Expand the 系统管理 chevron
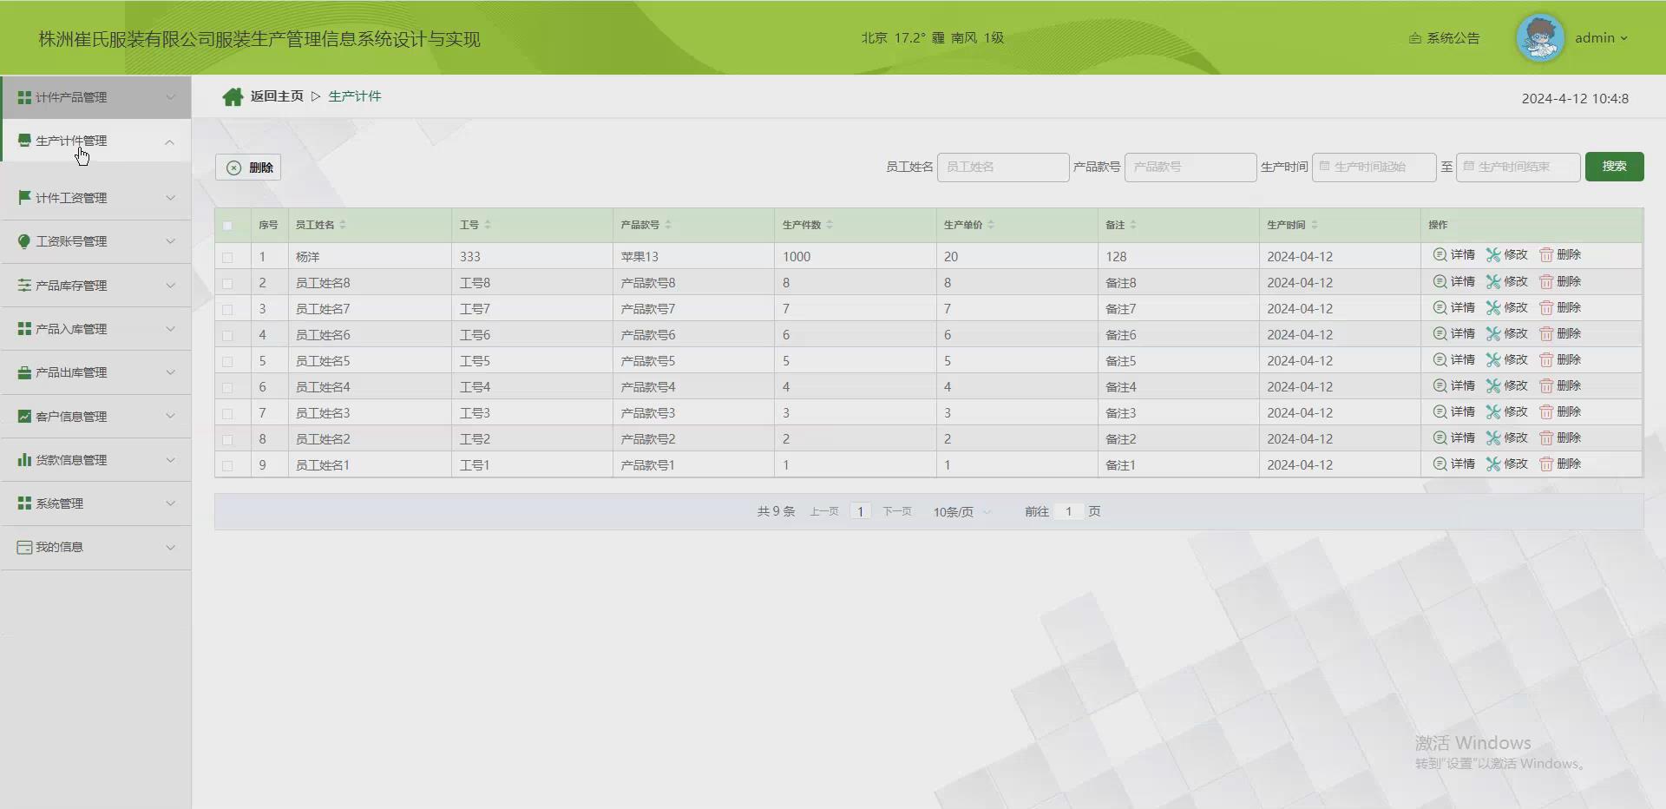The height and width of the screenshot is (809, 1666). click(x=170, y=503)
